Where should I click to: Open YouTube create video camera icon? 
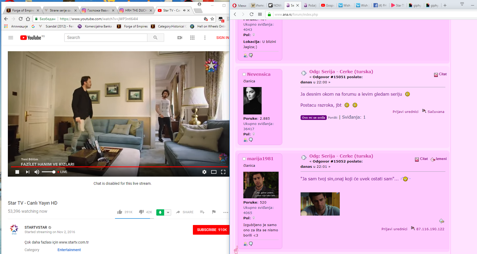coord(180,38)
